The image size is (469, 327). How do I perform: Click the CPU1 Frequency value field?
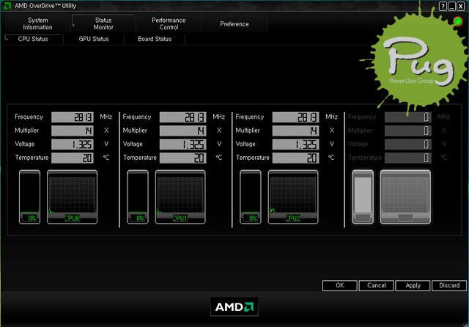(x=182, y=117)
